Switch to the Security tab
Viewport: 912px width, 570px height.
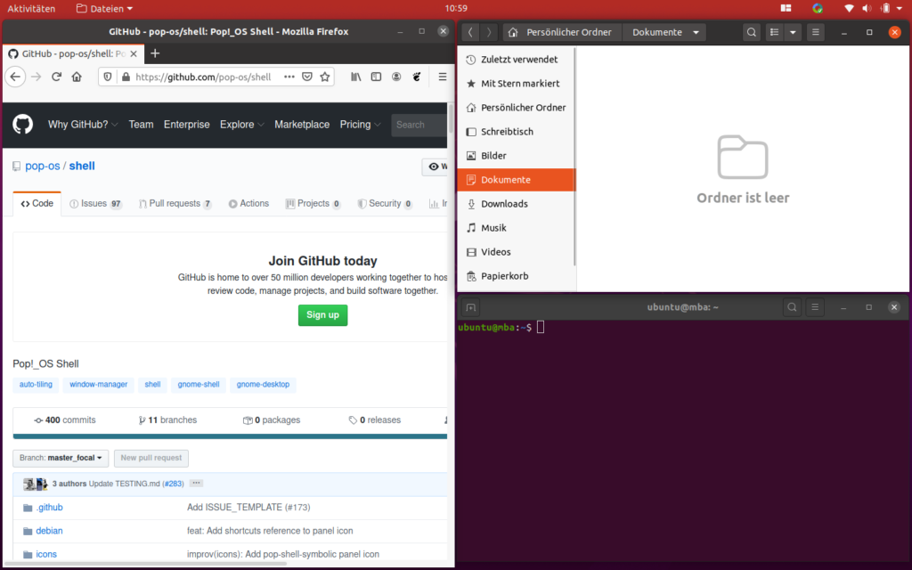pyautogui.click(x=385, y=204)
